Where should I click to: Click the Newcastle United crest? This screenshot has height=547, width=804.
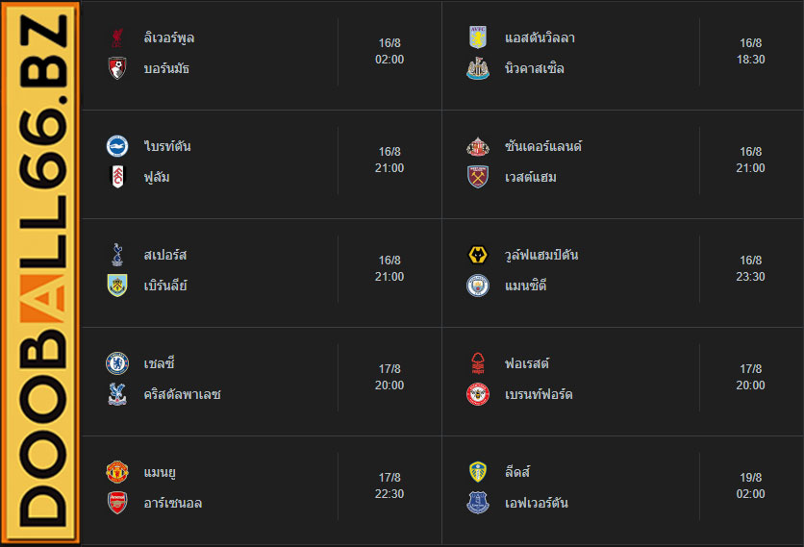pos(478,68)
